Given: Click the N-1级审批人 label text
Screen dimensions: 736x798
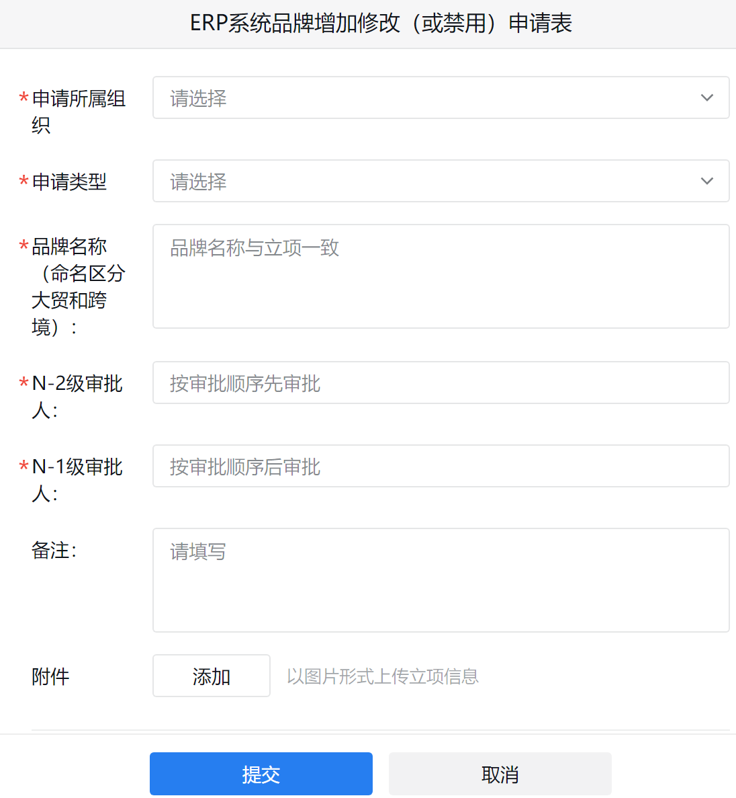Looking at the screenshot, I should [77, 481].
